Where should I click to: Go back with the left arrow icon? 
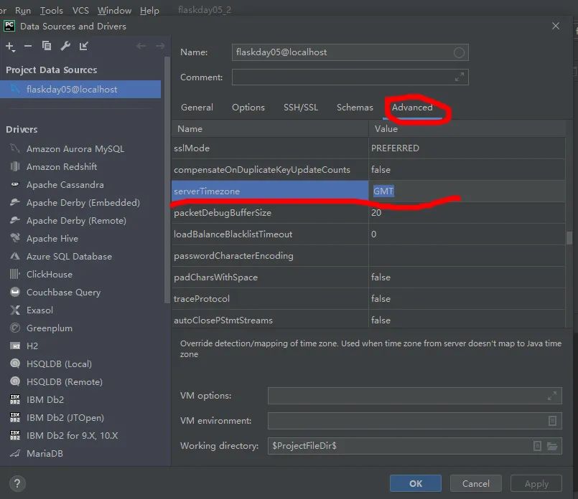point(141,46)
